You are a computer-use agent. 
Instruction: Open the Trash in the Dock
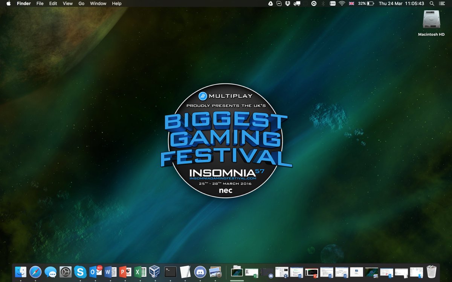pyautogui.click(x=432, y=271)
